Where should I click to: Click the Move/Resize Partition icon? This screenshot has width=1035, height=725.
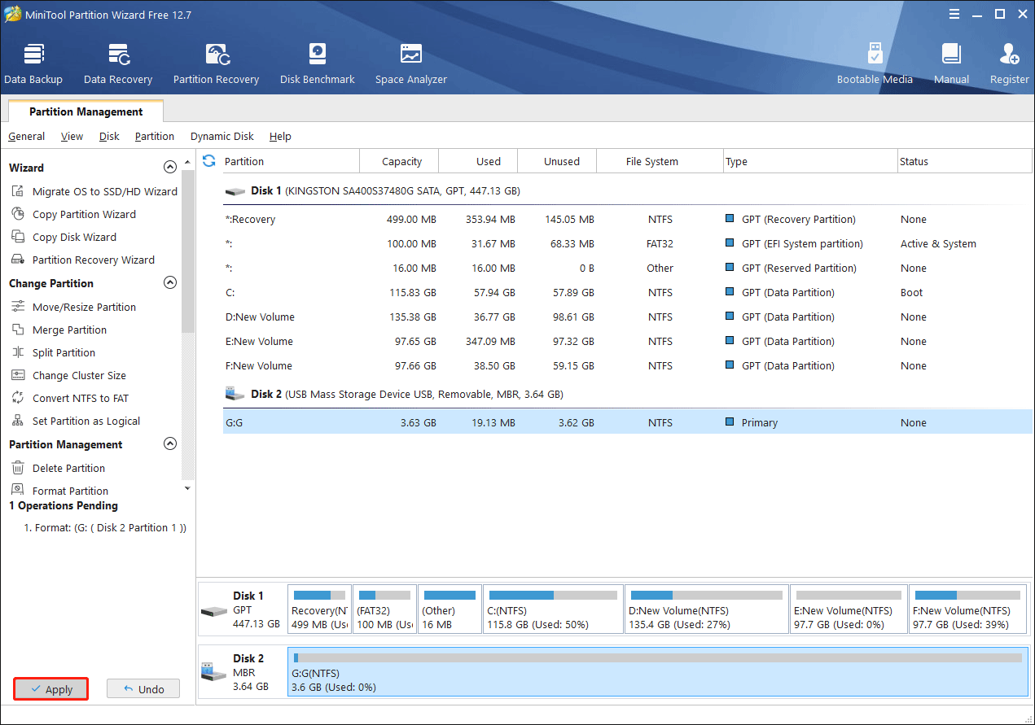17,307
